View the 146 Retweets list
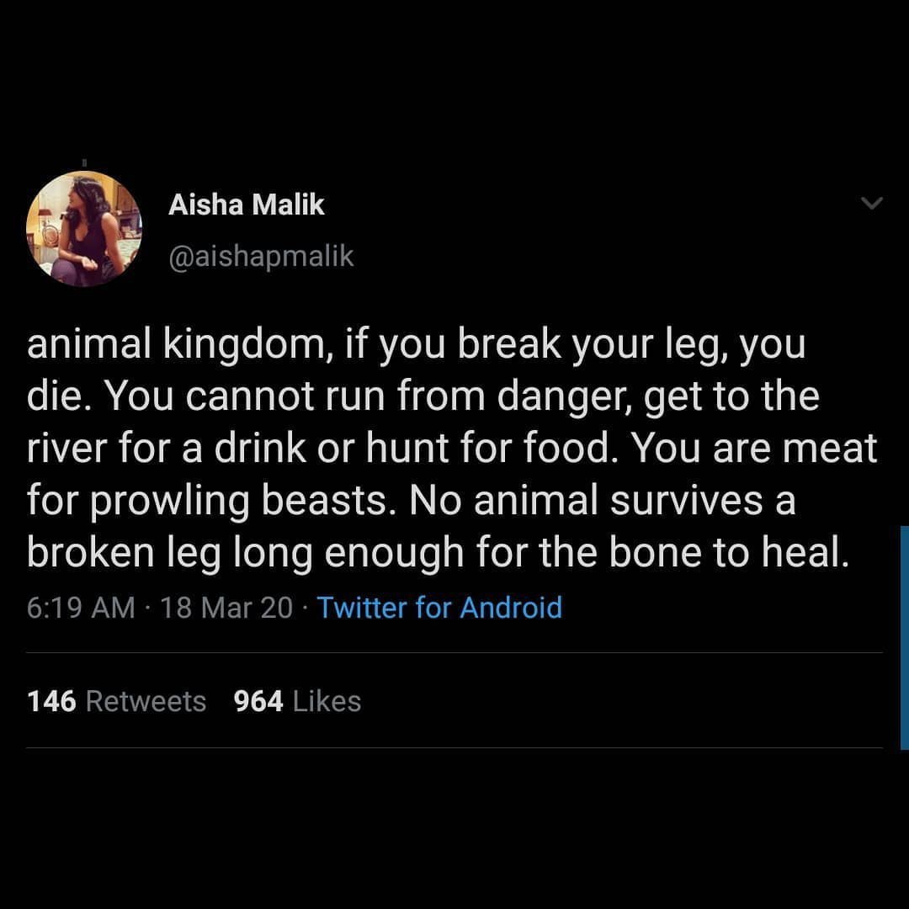Image resolution: width=909 pixels, height=909 pixels. pos(116,701)
